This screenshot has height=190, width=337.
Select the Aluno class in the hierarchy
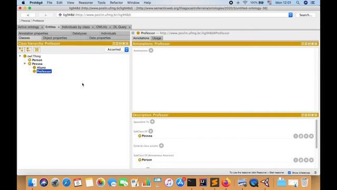coord(41,68)
